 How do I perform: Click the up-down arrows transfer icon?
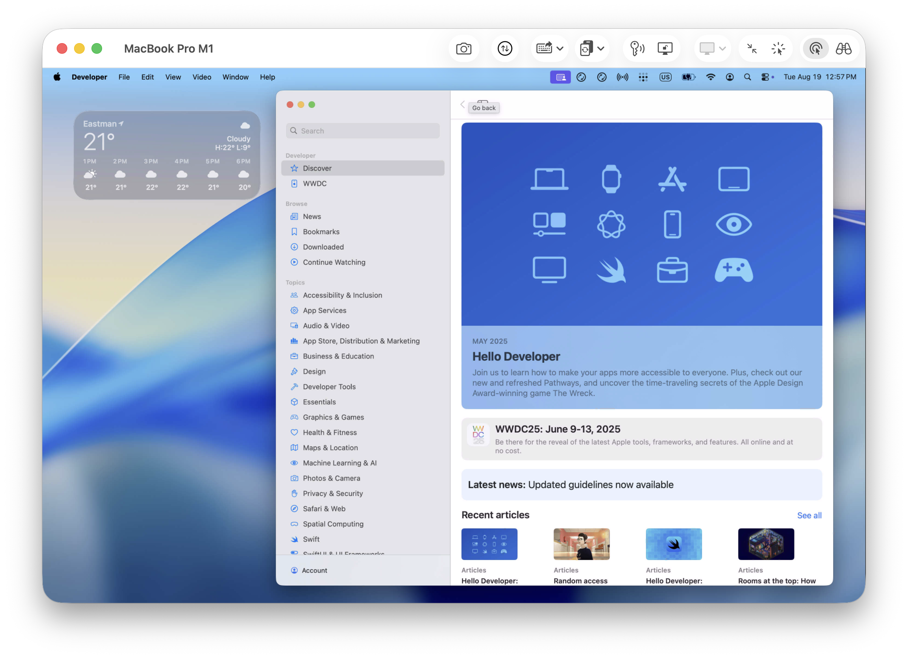tap(505, 49)
